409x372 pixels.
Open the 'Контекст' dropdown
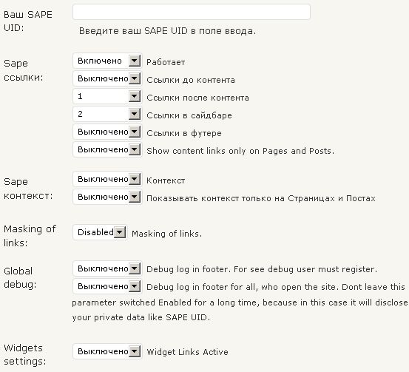pos(107,179)
